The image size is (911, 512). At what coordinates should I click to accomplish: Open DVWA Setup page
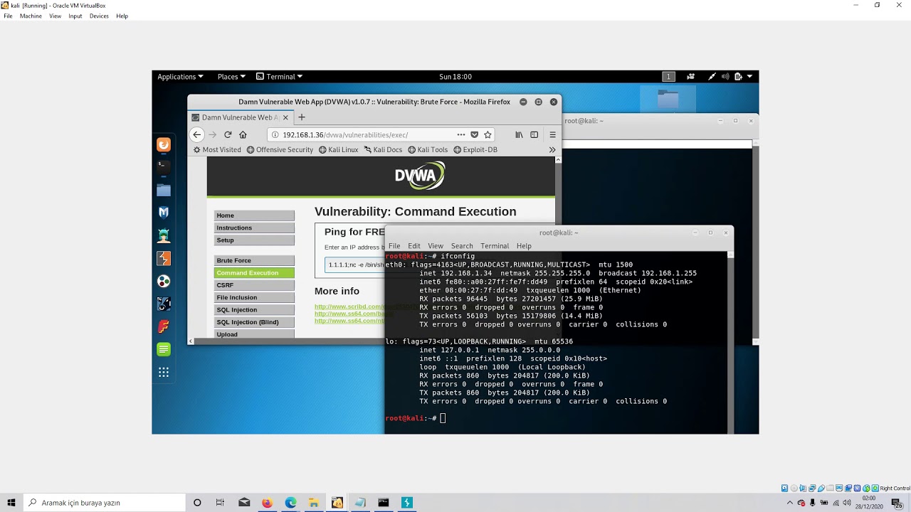pos(254,240)
